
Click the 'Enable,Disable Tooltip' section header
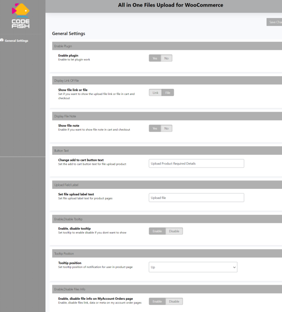pos(167,219)
